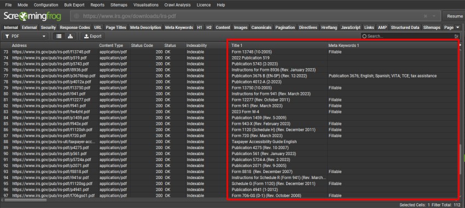Open the Mode menu
This screenshot has width=465, height=208.
point(22,5)
